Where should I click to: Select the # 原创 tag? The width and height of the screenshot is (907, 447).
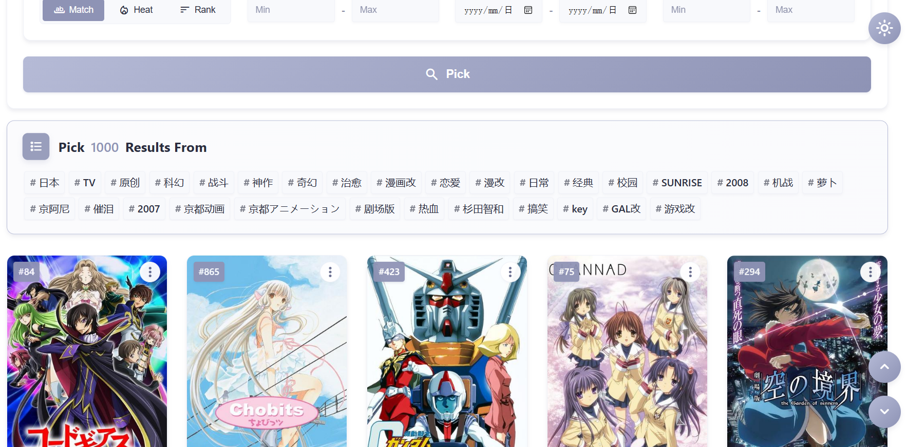[125, 183]
